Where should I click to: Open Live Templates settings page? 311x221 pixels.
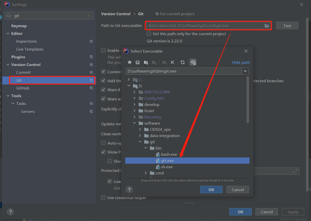point(30,49)
